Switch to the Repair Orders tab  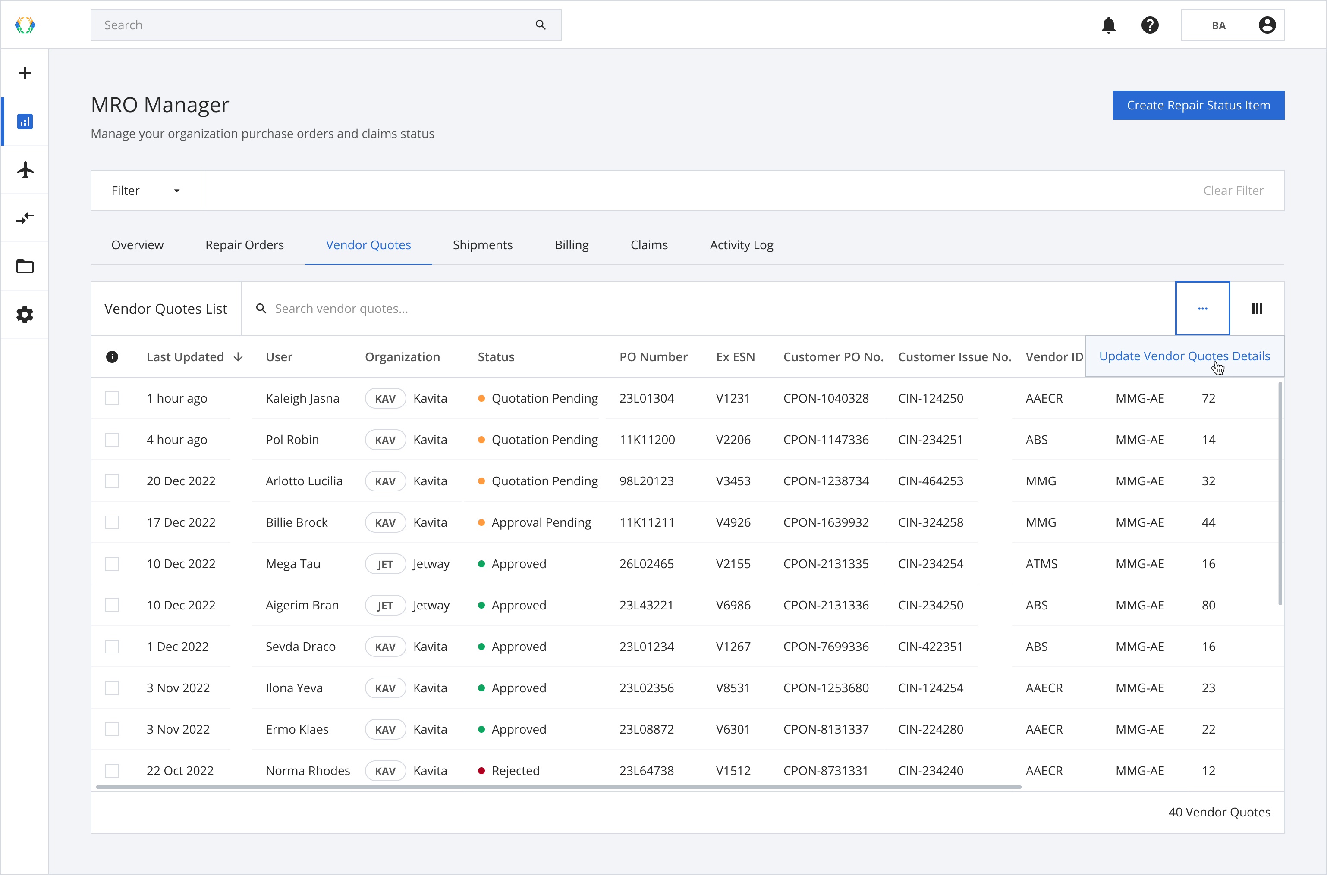click(x=244, y=245)
